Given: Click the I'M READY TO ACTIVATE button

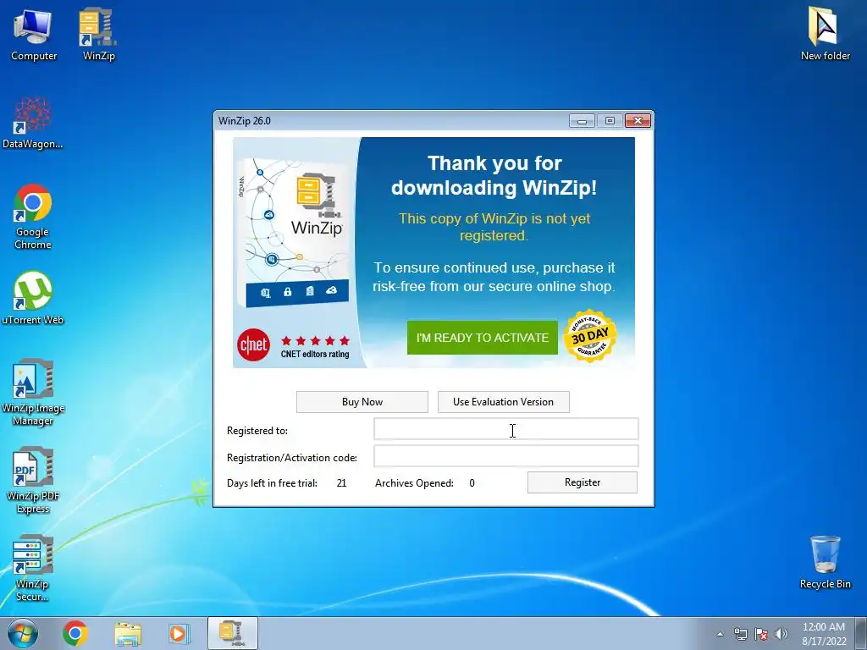Looking at the screenshot, I should pyautogui.click(x=482, y=338).
